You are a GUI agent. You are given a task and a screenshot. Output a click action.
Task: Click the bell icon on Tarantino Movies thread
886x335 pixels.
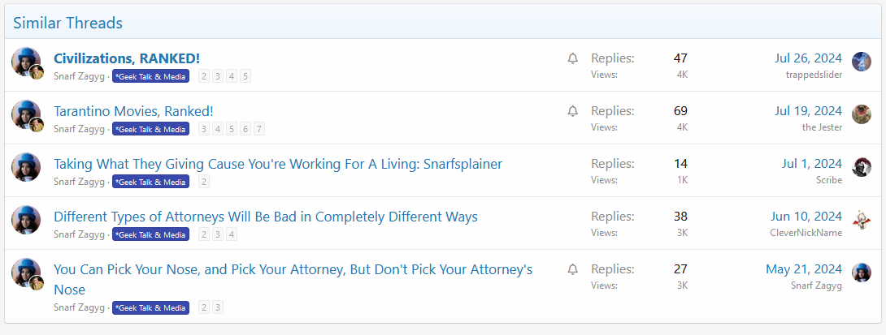point(572,111)
